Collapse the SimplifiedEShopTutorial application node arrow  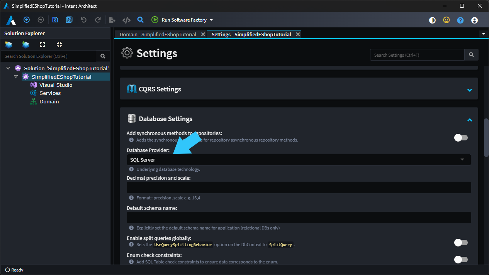pos(16,77)
